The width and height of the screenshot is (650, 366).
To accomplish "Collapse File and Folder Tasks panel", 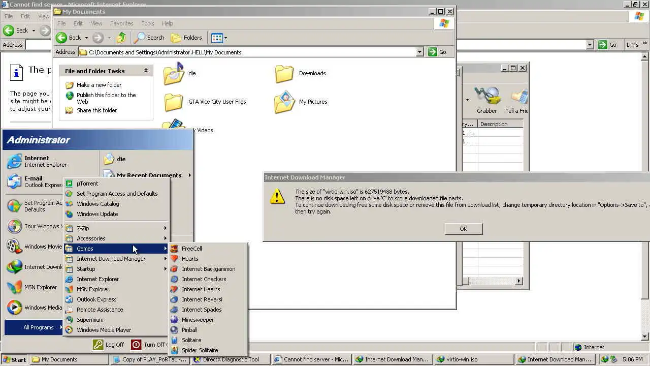I will tap(146, 71).
